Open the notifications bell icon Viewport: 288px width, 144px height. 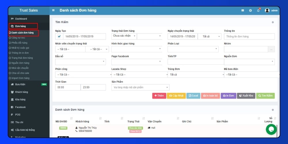click(x=258, y=10)
